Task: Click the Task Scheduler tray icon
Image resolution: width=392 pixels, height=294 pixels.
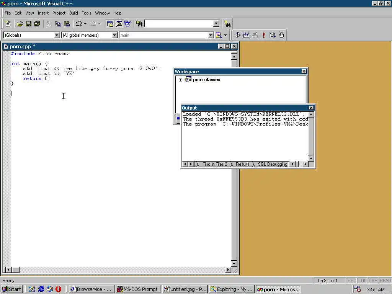Action: [358, 289]
